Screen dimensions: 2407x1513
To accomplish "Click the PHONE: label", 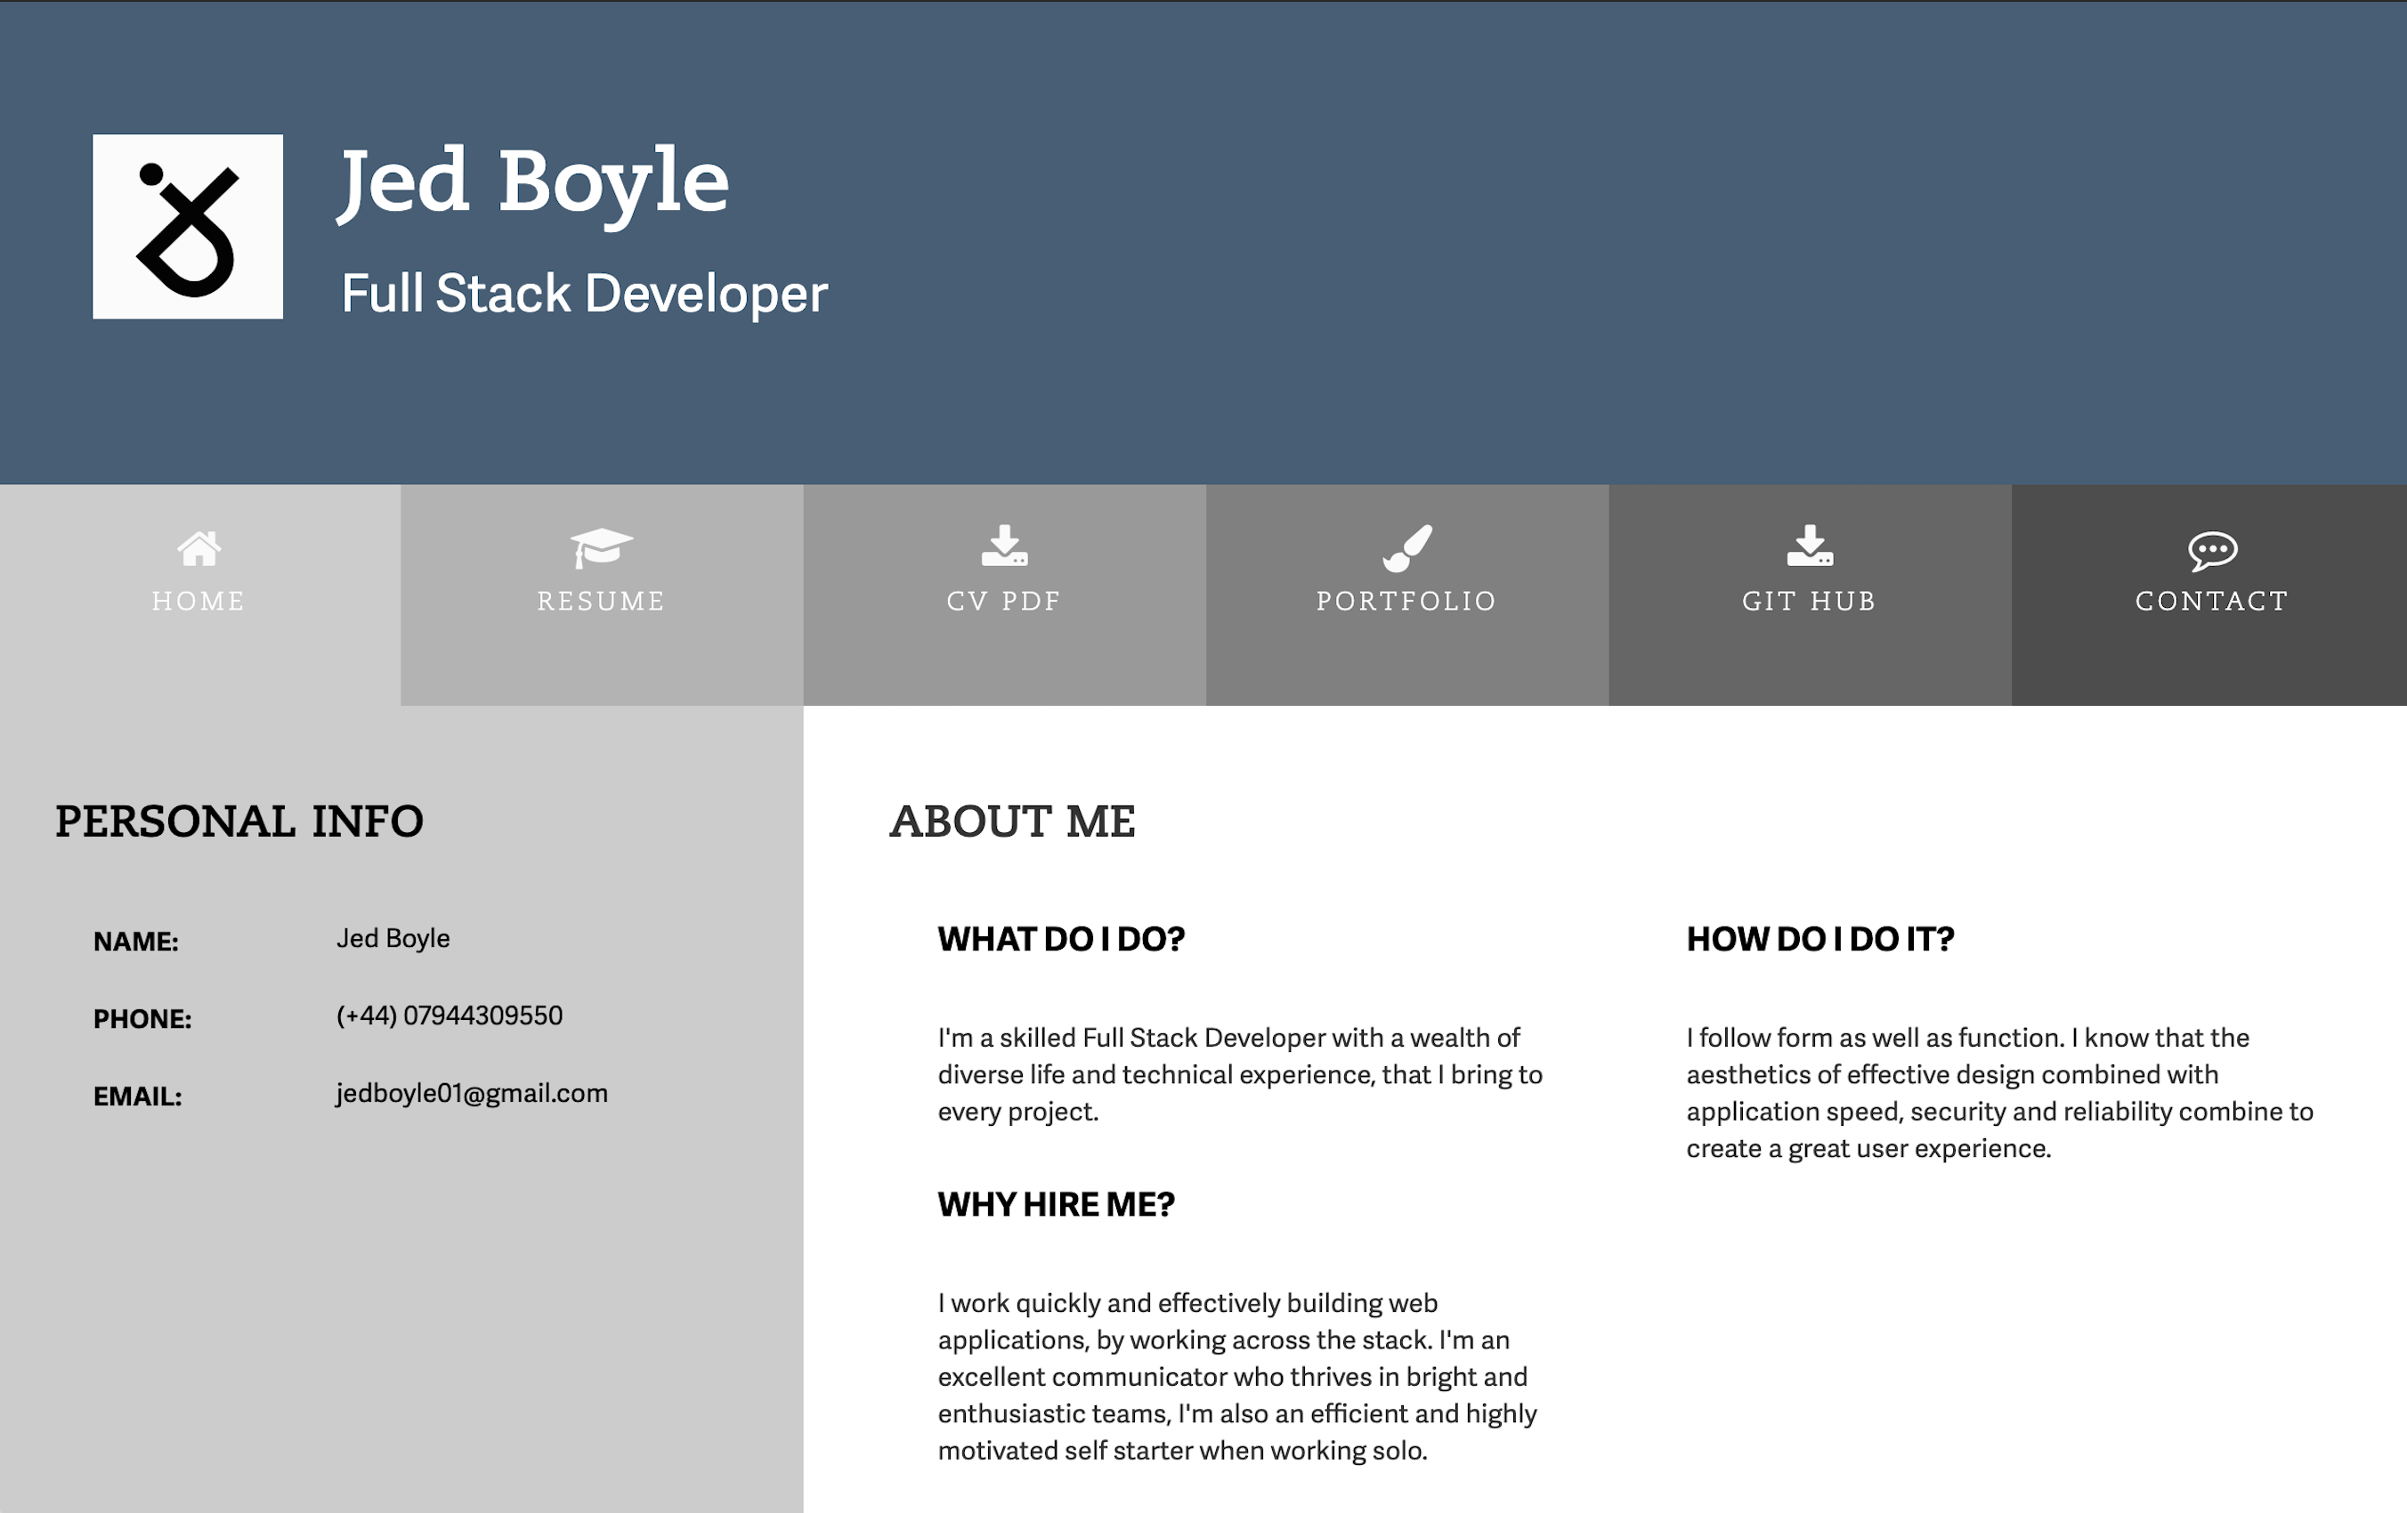I will [143, 1019].
